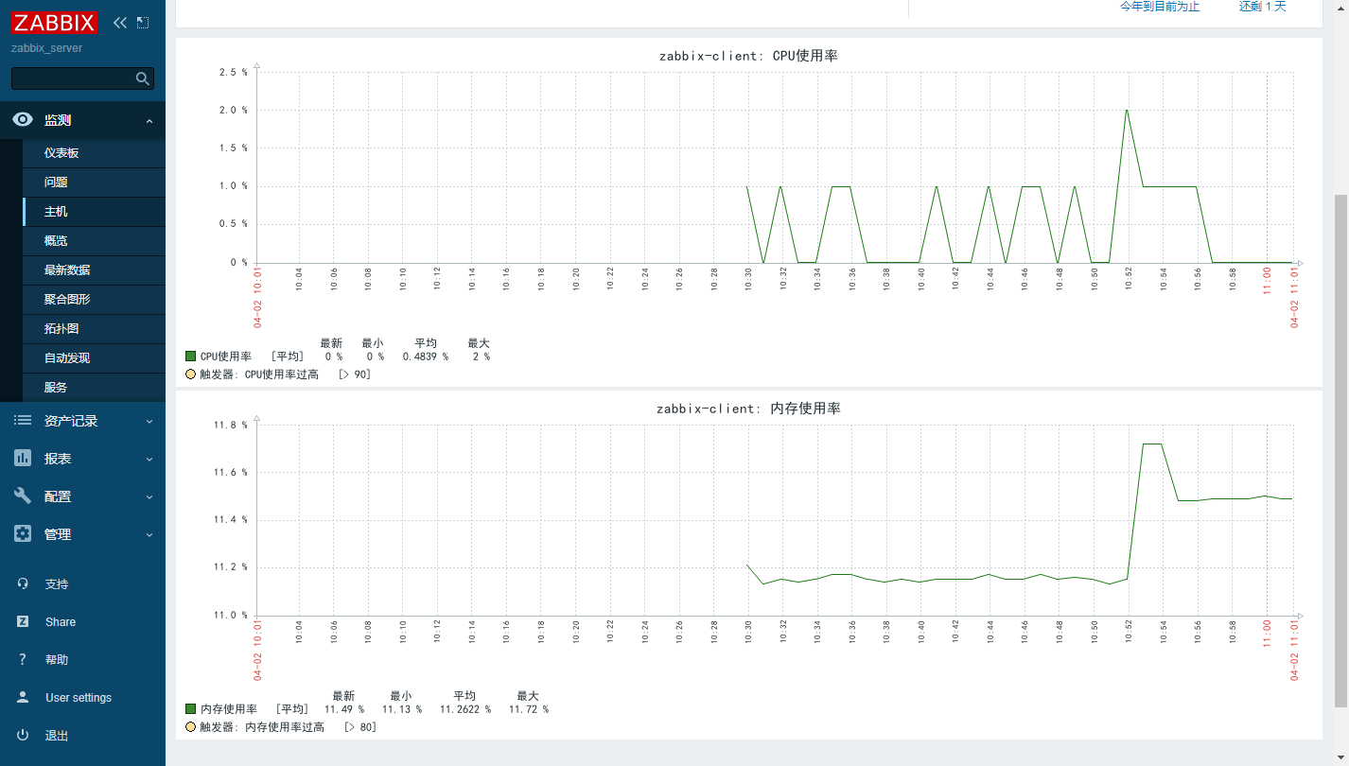
Task: Collapse sidebar with double-chevron icon
Action: 120,22
